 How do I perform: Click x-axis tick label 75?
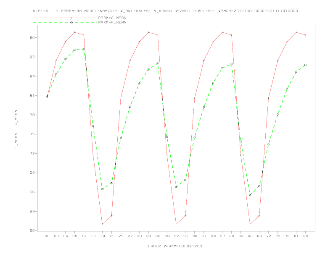click(x=278, y=236)
